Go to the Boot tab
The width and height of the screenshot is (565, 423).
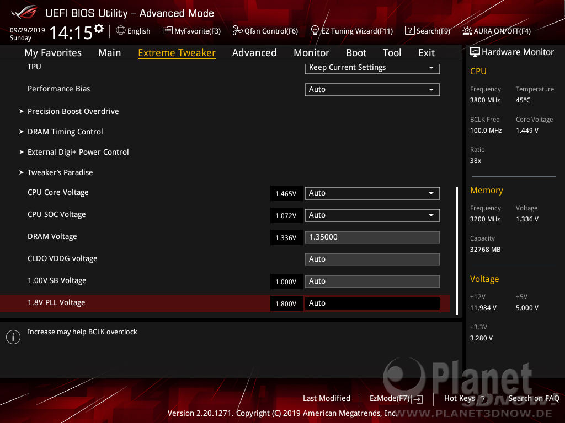356,53
